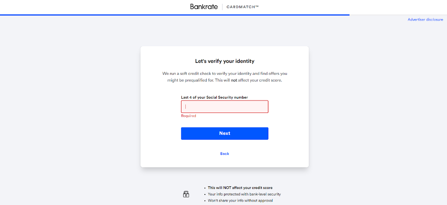447x205 pixels.
Task: Click the divider between Bankrate and CardMatch
Action: [222, 7]
